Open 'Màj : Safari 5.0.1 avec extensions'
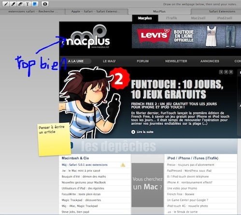 85,165
